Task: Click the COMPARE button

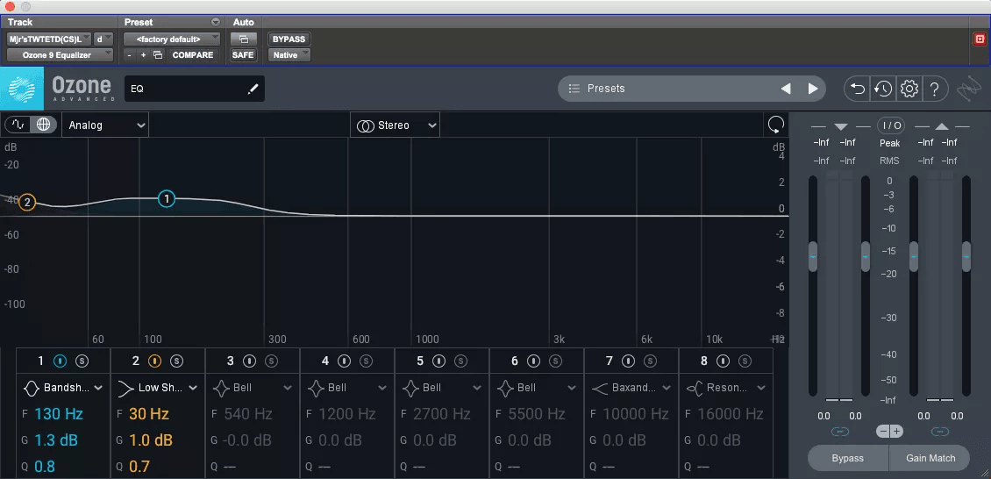Action: pos(193,55)
